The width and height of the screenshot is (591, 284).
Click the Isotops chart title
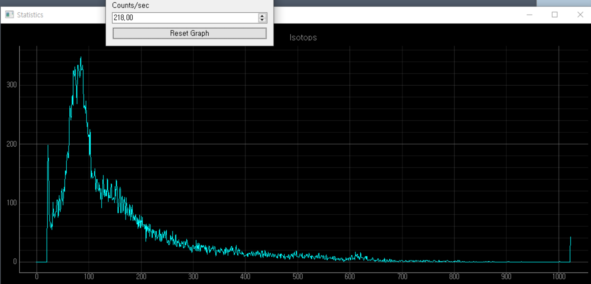pos(303,38)
